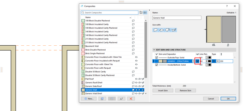Open line pen swatch for Inside/Bottom: Solid
Image resolution: width=243 pixels, height=111 pixels.
[208, 65]
